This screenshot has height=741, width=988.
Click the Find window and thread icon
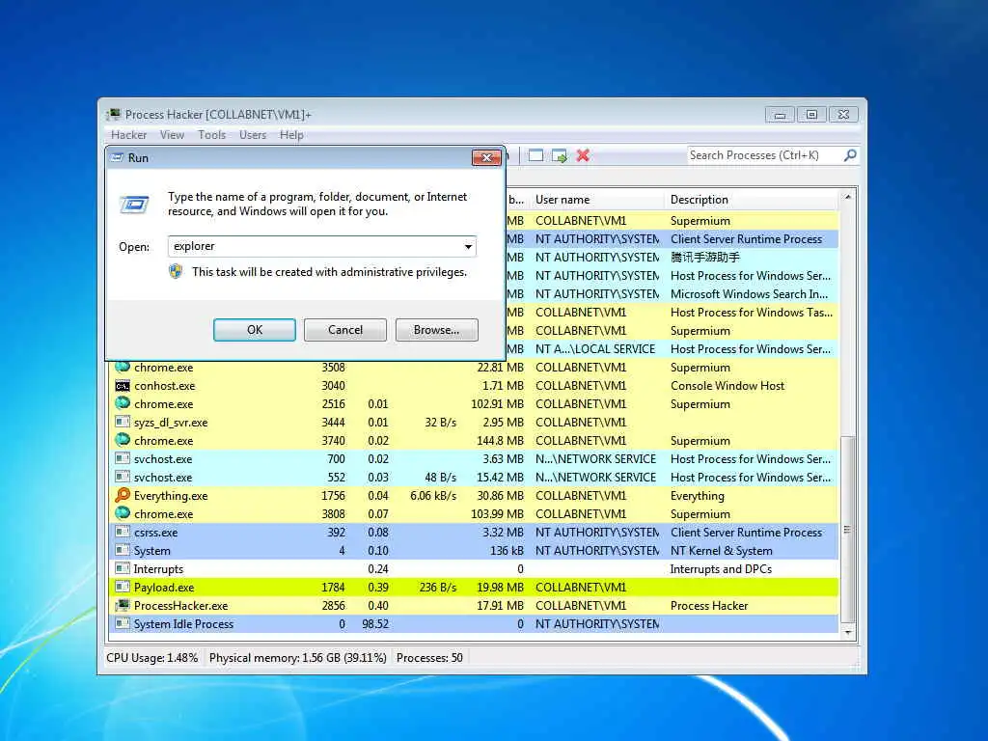click(x=559, y=155)
